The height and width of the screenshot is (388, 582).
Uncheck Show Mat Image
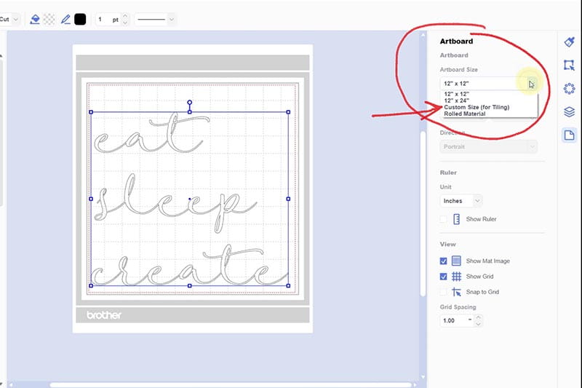(444, 261)
